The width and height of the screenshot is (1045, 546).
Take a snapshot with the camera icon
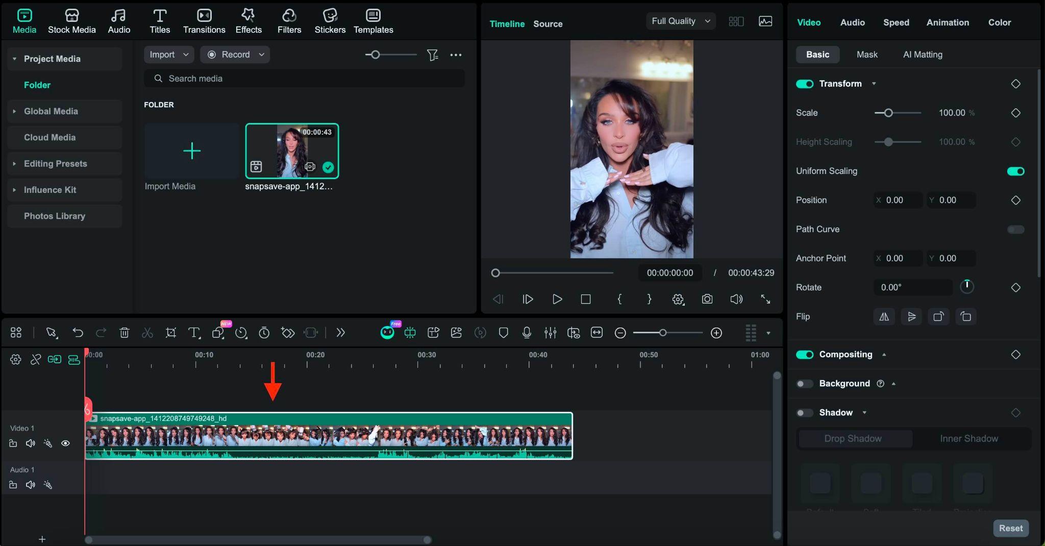tap(707, 299)
